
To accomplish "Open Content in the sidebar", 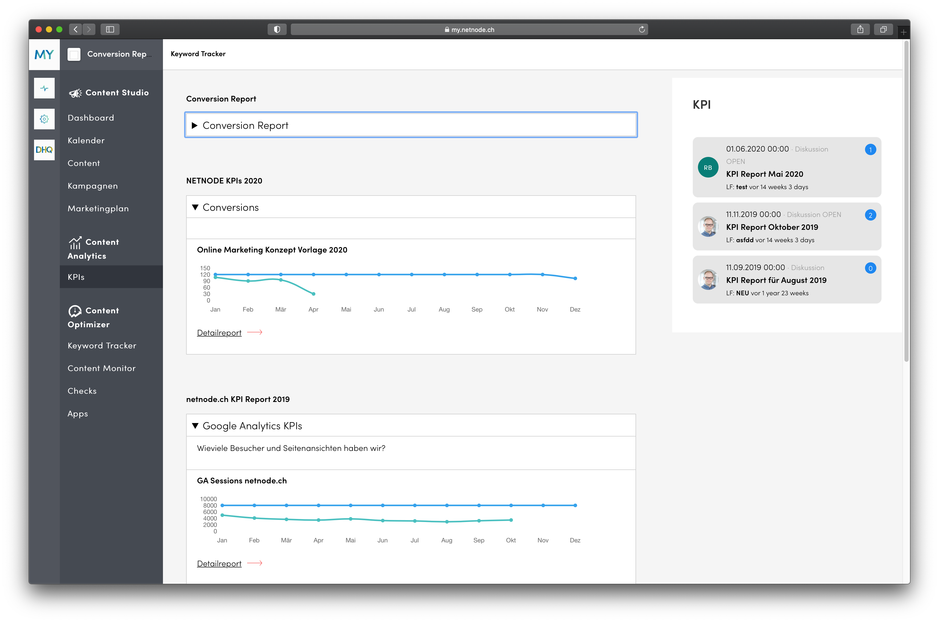I will point(84,163).
